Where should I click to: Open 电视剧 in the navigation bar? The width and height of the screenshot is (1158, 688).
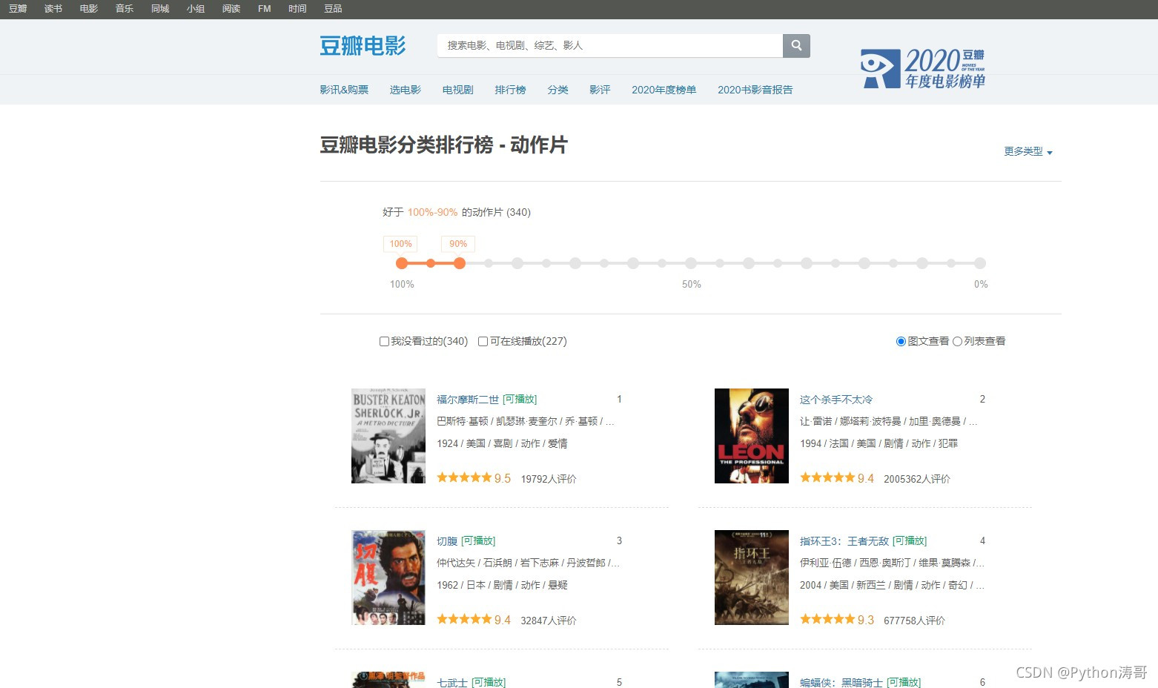click(x=457, y=90)
